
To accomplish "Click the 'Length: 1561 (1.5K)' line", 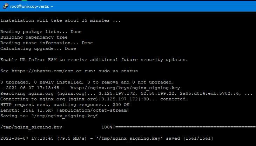I will point(65,111).
